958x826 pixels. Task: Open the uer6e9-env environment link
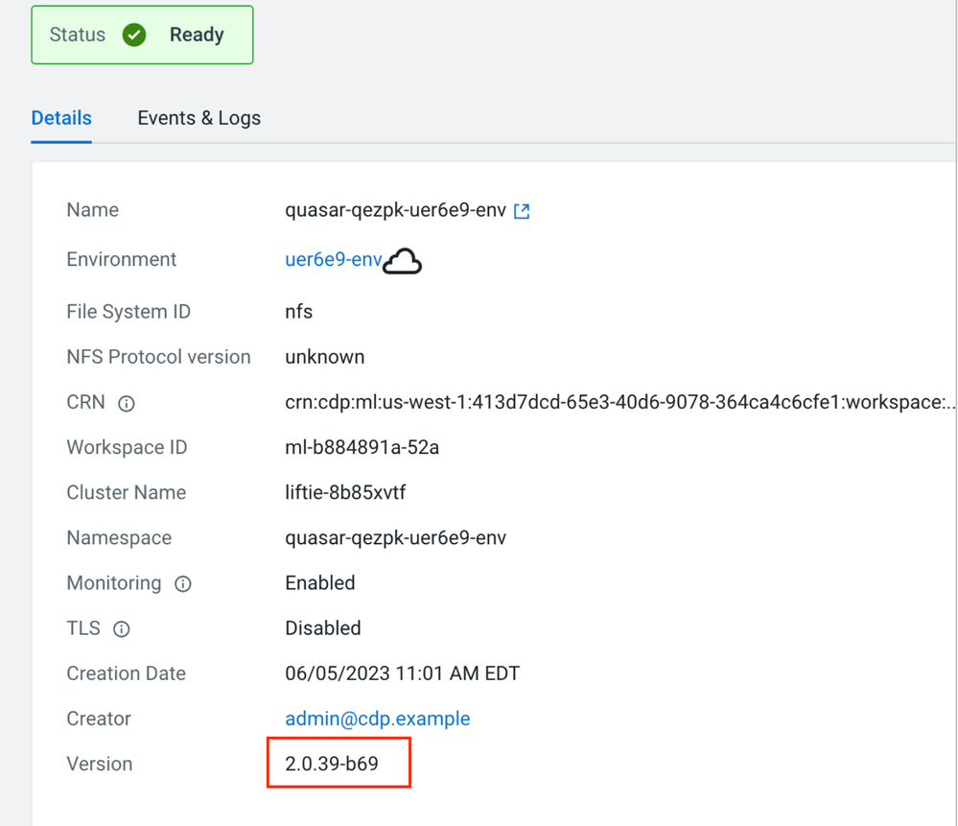pyautogui.click(x=333, y=260)
